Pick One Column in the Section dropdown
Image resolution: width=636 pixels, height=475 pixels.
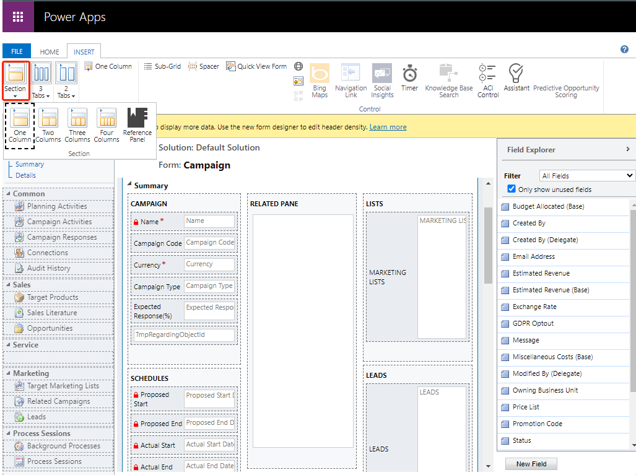[x=20, y=125]
